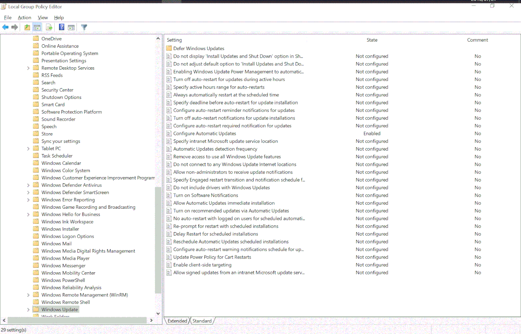Select 'Specify intranet Microsoft update service location'
This screenshot has height=334, width=521.
(x=226, y=141)
